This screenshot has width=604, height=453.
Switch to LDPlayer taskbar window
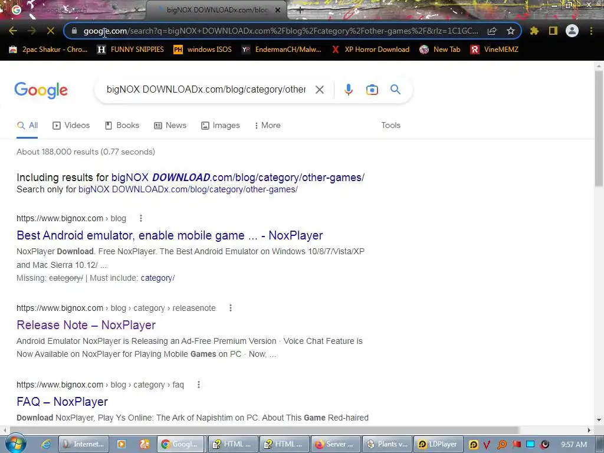[438, 444]
